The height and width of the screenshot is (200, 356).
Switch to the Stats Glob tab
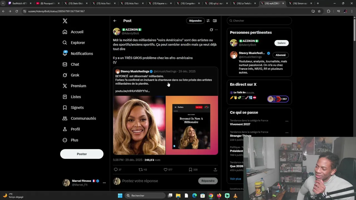76,3
